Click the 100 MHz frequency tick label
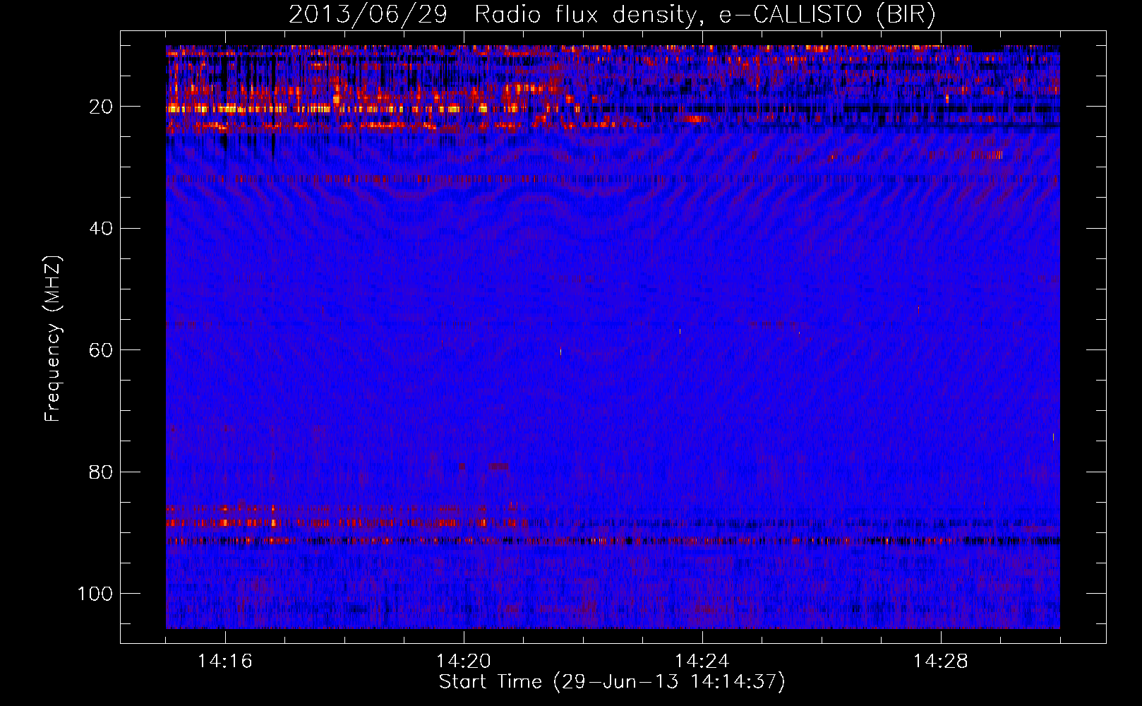The height and width of the screenshot is (706, 1142). (95, 594)
